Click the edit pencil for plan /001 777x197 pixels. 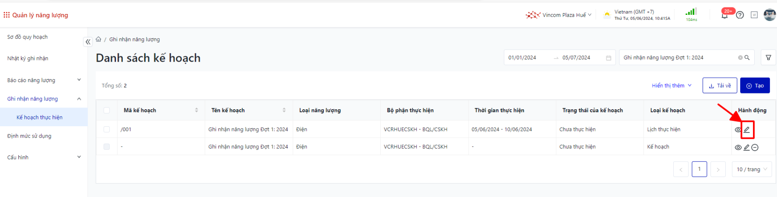click(747, 130)
